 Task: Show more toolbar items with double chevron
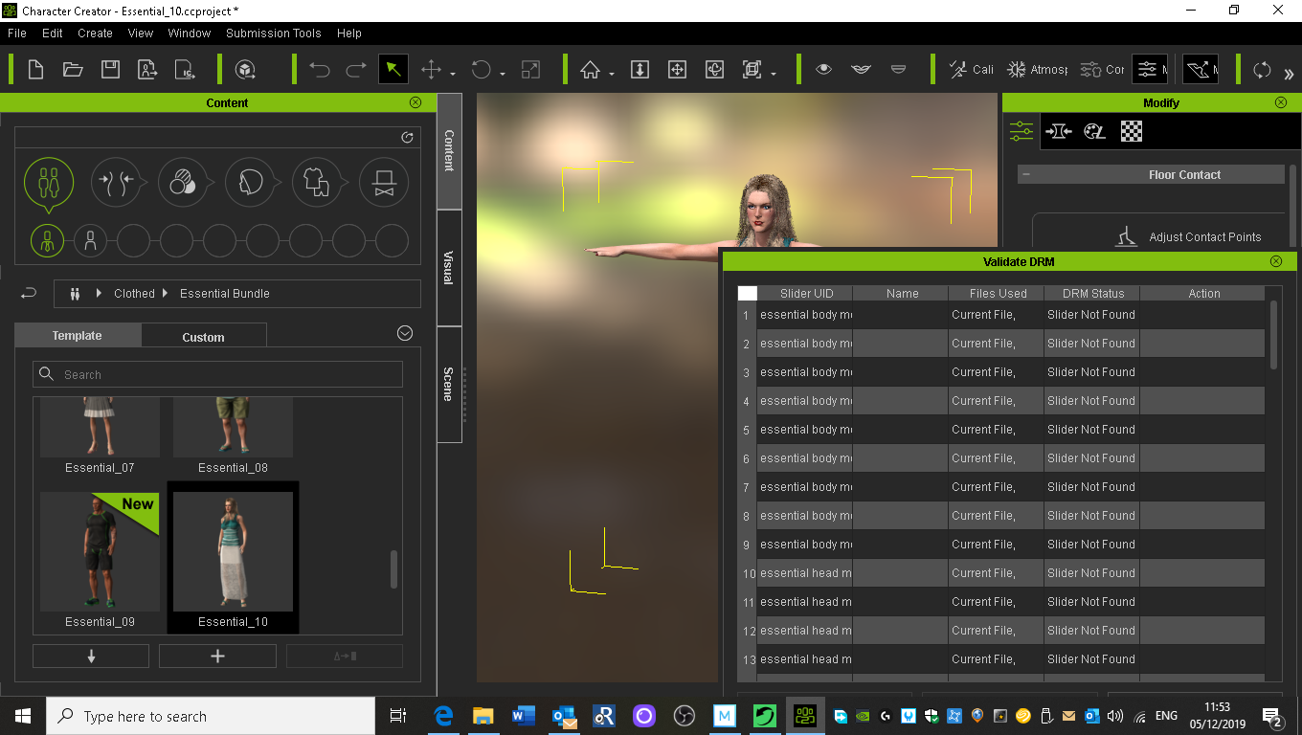1289,73
